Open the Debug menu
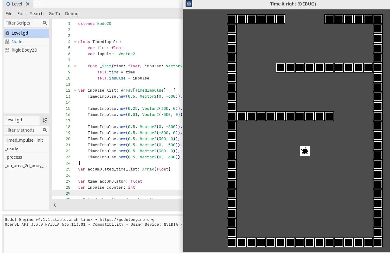The image size is (390, 253). pos(72,14)
